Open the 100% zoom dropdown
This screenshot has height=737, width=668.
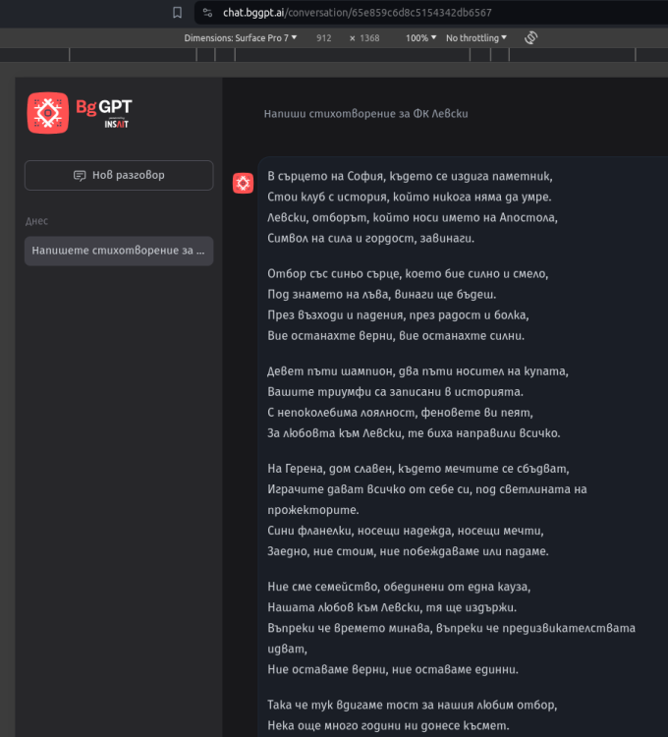click(x=420, y=38)
